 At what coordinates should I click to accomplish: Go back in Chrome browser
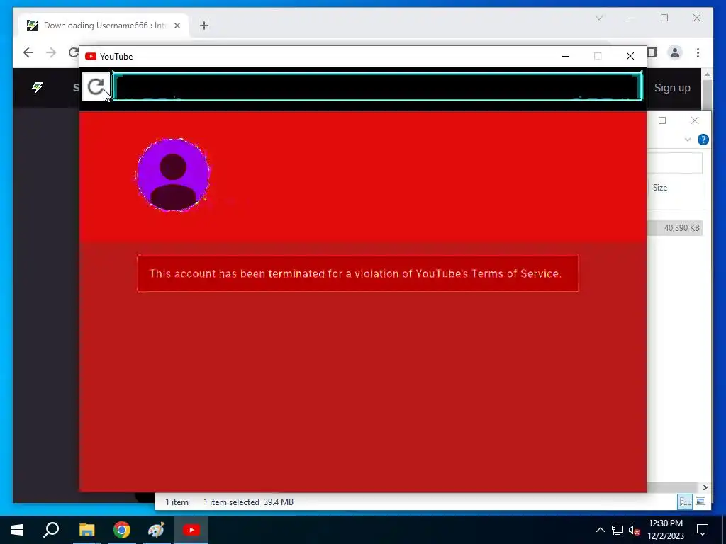pyautogui.click(x=28, y=52)
